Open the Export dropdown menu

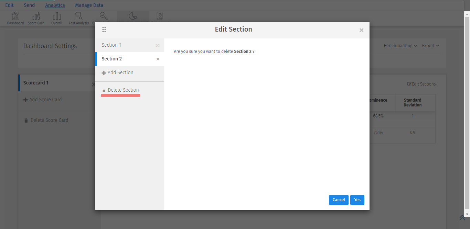430,45
